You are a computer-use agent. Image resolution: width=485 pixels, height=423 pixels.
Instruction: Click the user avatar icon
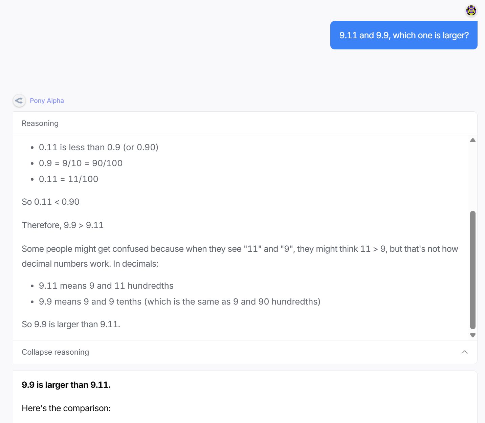[x=471, y=10]
